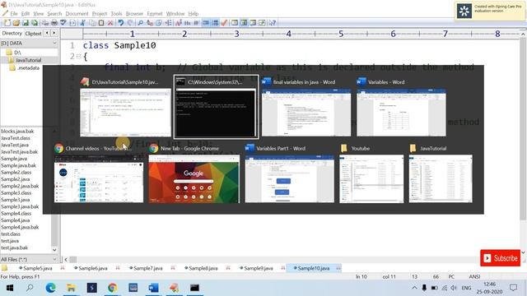Open the Window menu
Screen dimensions: 527x296
175,14
